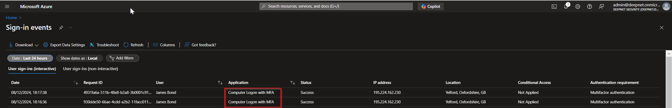Sort by the User column arrows

(220, 83)
